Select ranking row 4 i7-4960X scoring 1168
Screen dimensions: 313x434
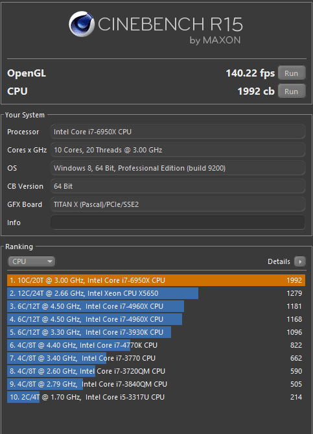pyautogui.click(x=156, y=319)
